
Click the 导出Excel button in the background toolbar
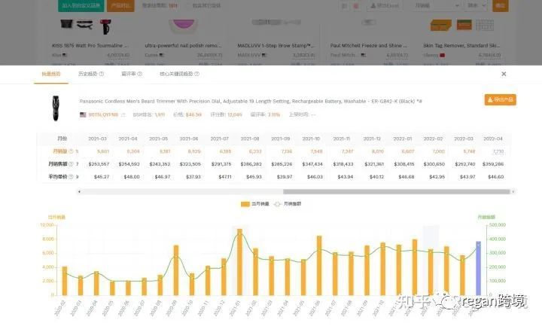click(x=385, y=5)
